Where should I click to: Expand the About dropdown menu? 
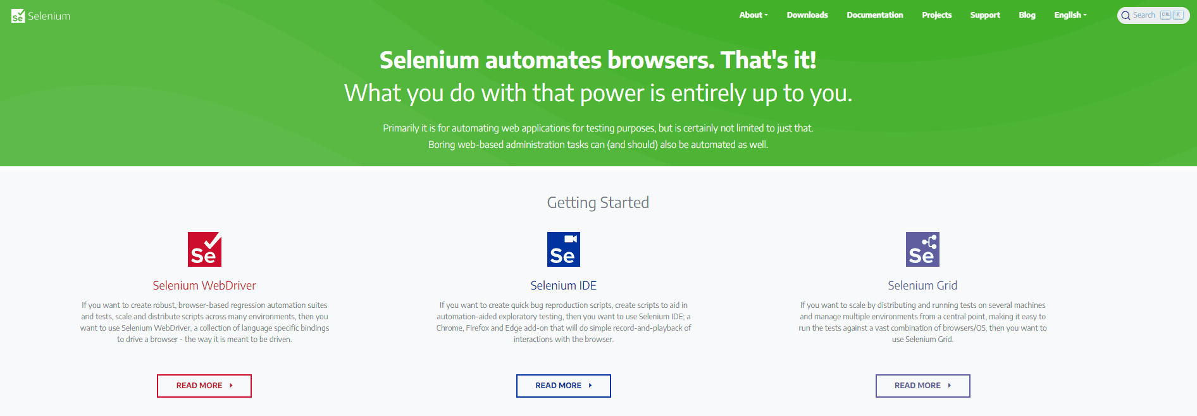(754, 15)
